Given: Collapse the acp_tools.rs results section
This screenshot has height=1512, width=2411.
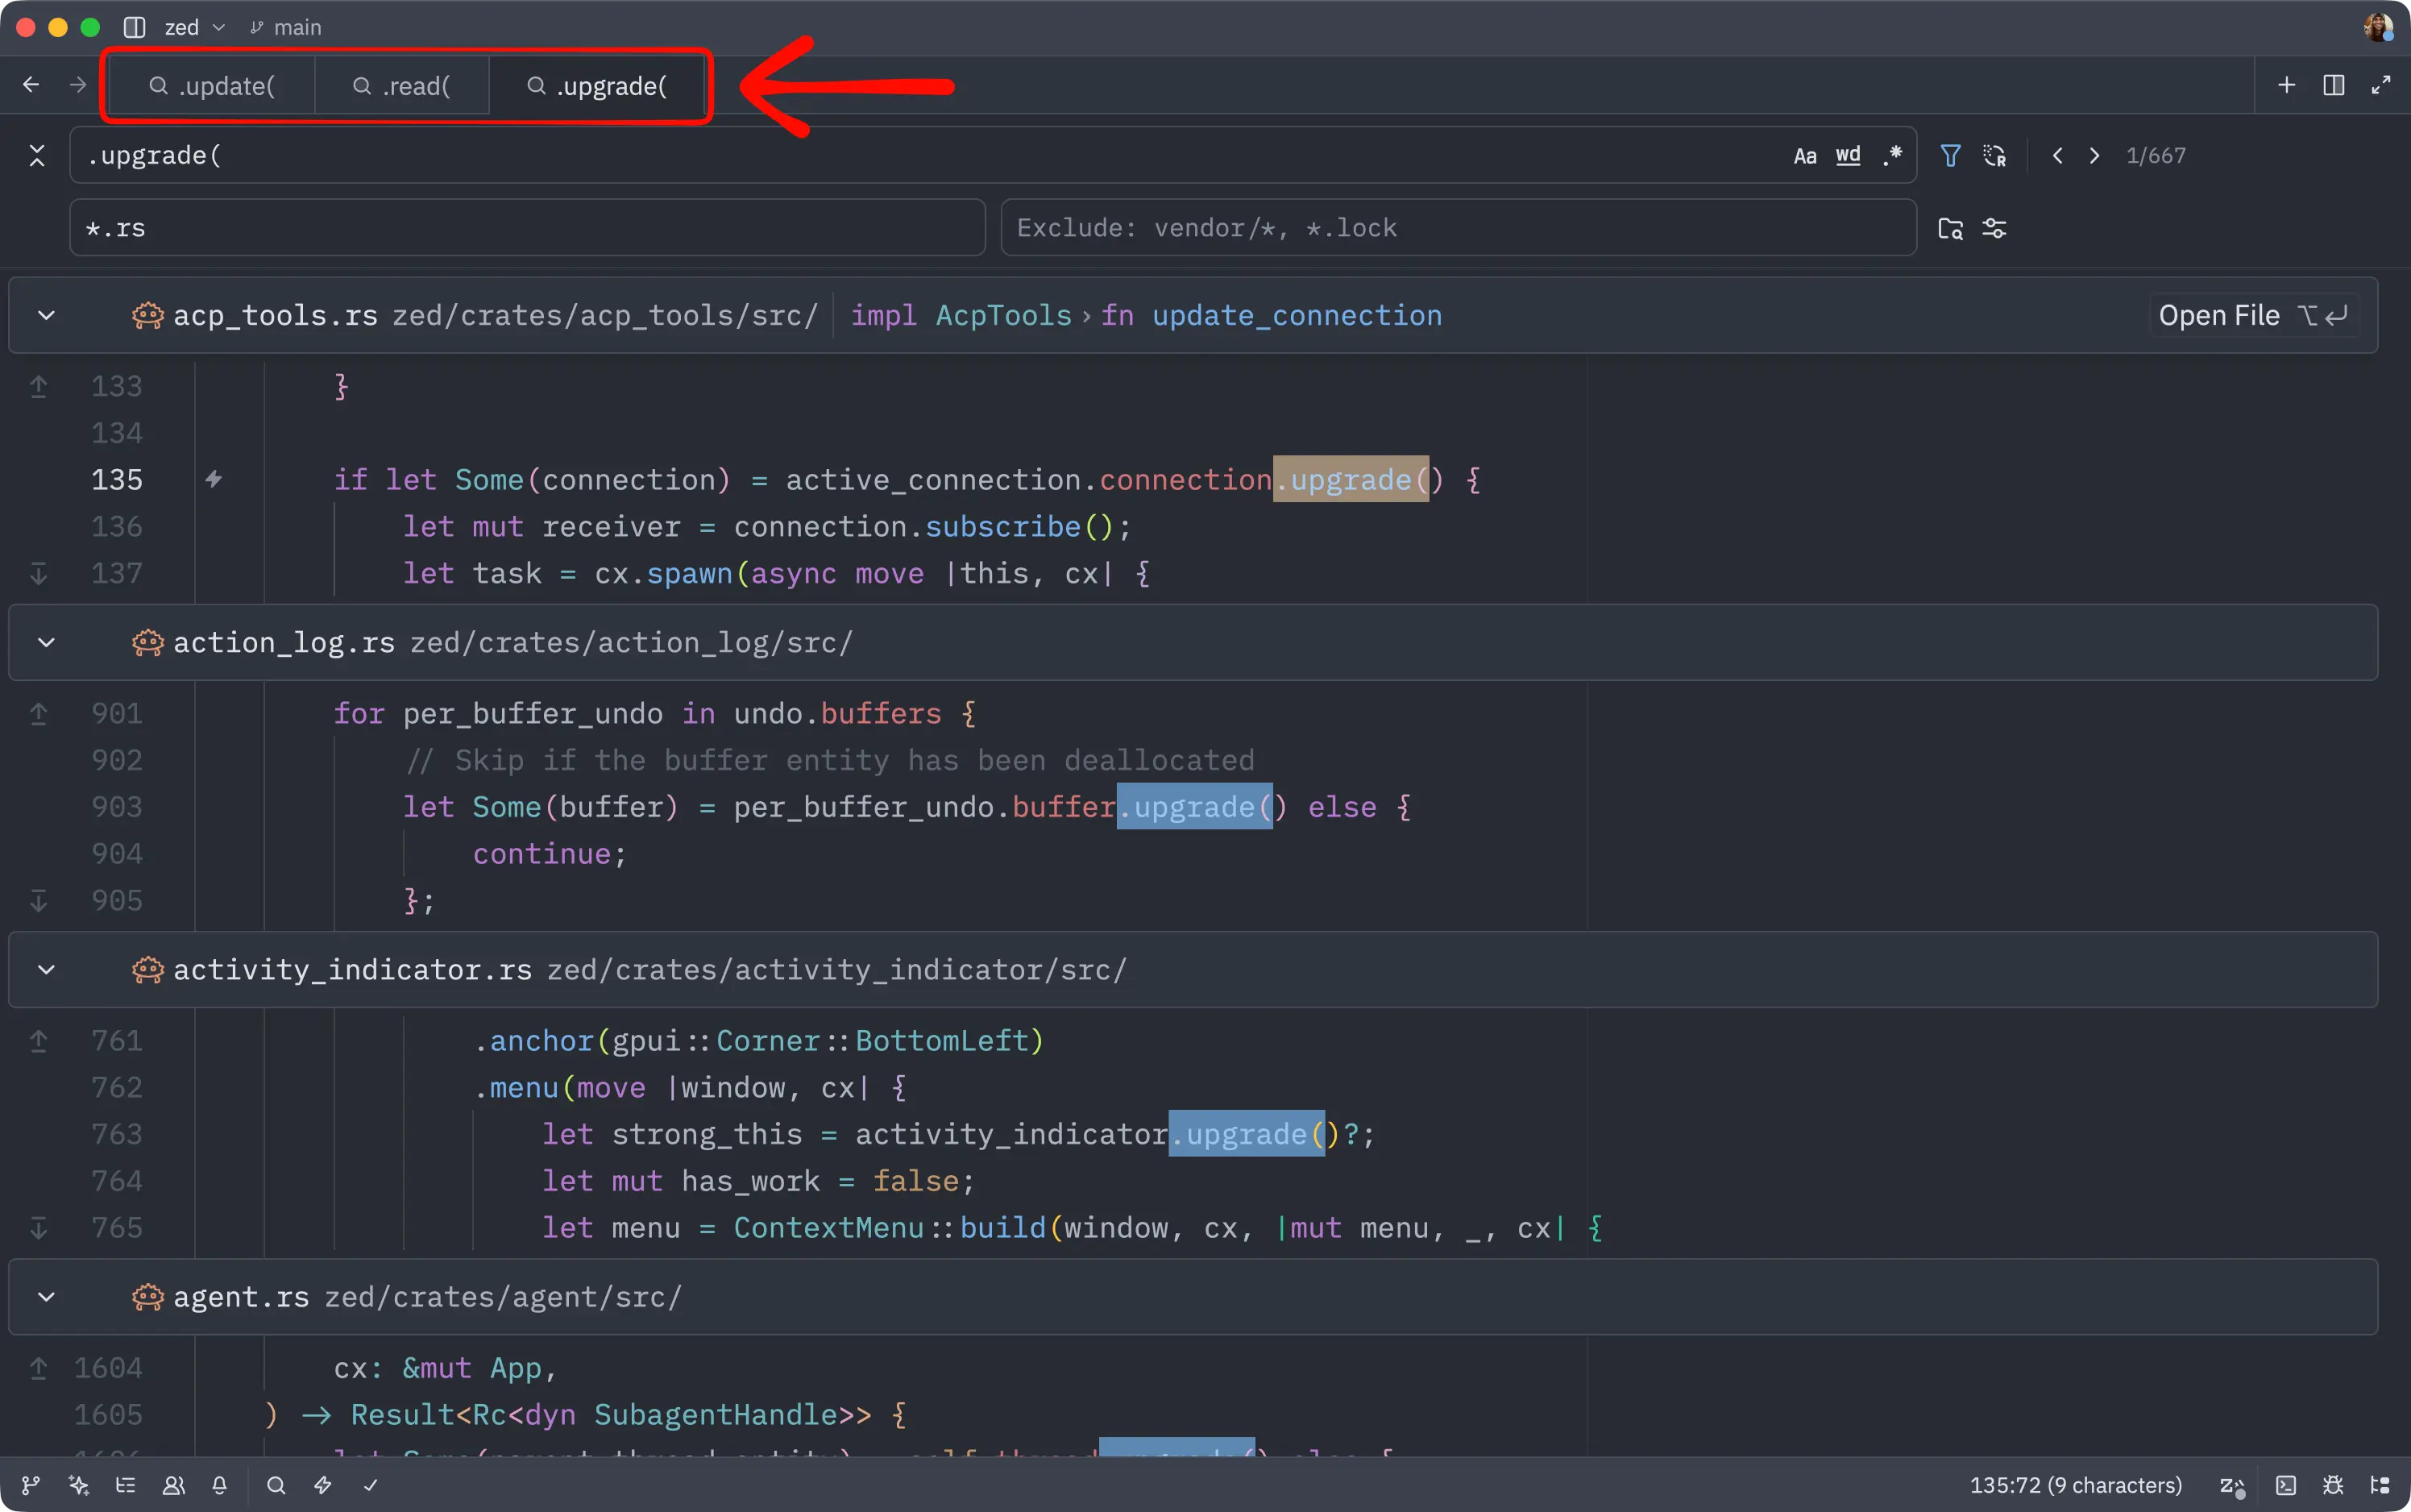Looking at the screenshot, I should click(x=46, y=316).
